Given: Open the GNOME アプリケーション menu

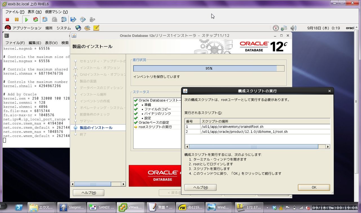Looking at the screenshot, I should [x=27, y=28].
